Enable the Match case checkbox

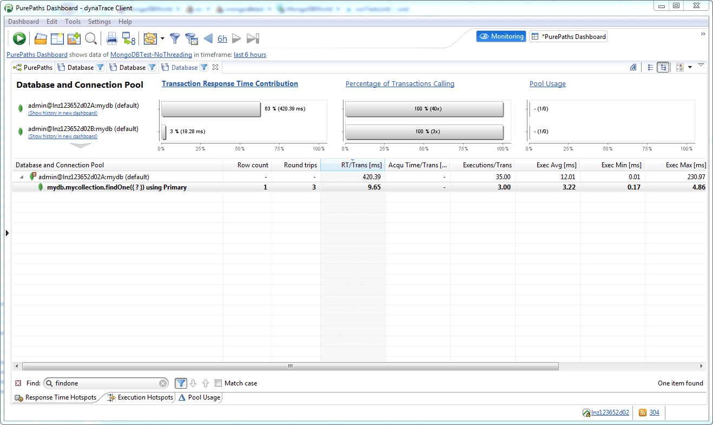pyautogui.click(x=219, y=383)
